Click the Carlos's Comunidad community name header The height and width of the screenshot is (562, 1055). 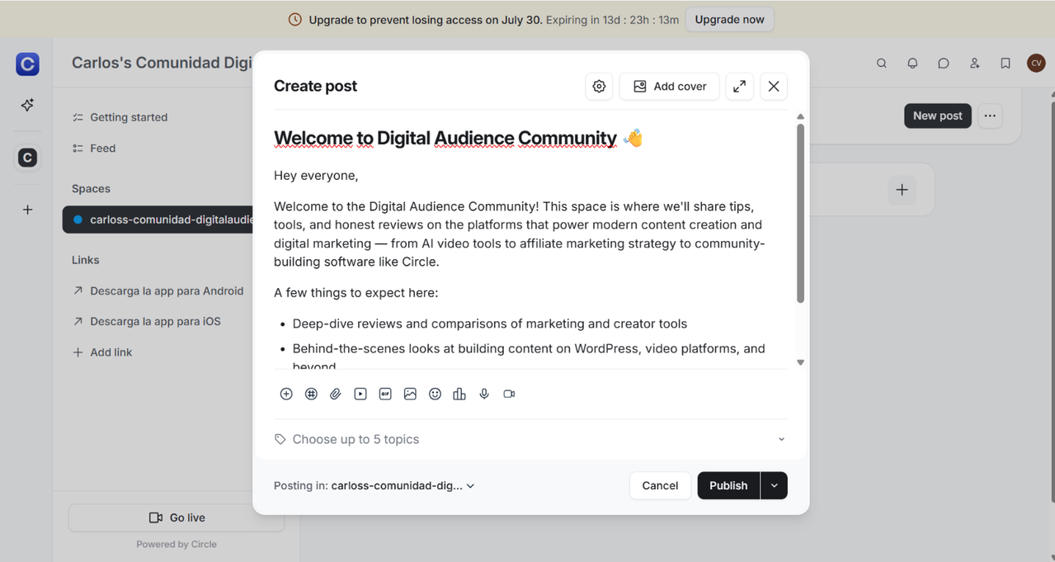162,63
